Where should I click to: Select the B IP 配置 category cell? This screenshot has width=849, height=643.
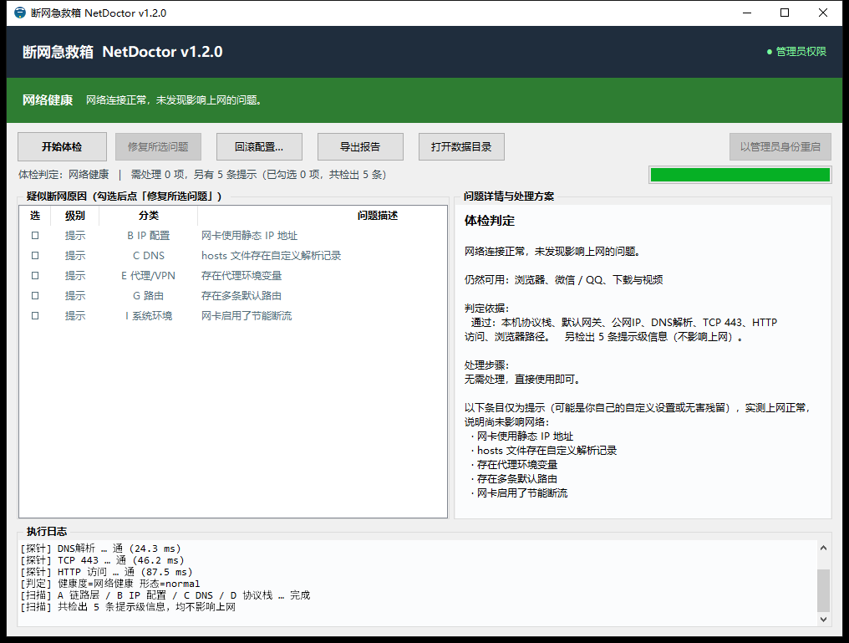(149, 236)
